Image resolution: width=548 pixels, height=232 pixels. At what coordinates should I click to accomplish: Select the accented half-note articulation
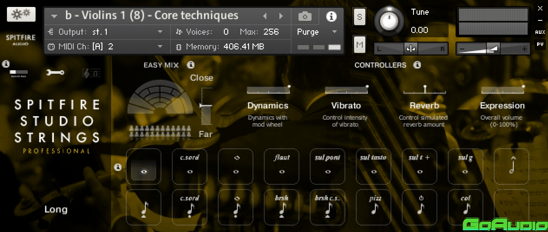tap(512, 167)
